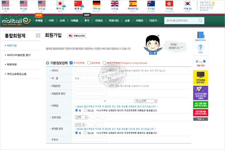225x150 pixels.
Task: Focus the 비밀번호 확인 input field
Action: 91,94
